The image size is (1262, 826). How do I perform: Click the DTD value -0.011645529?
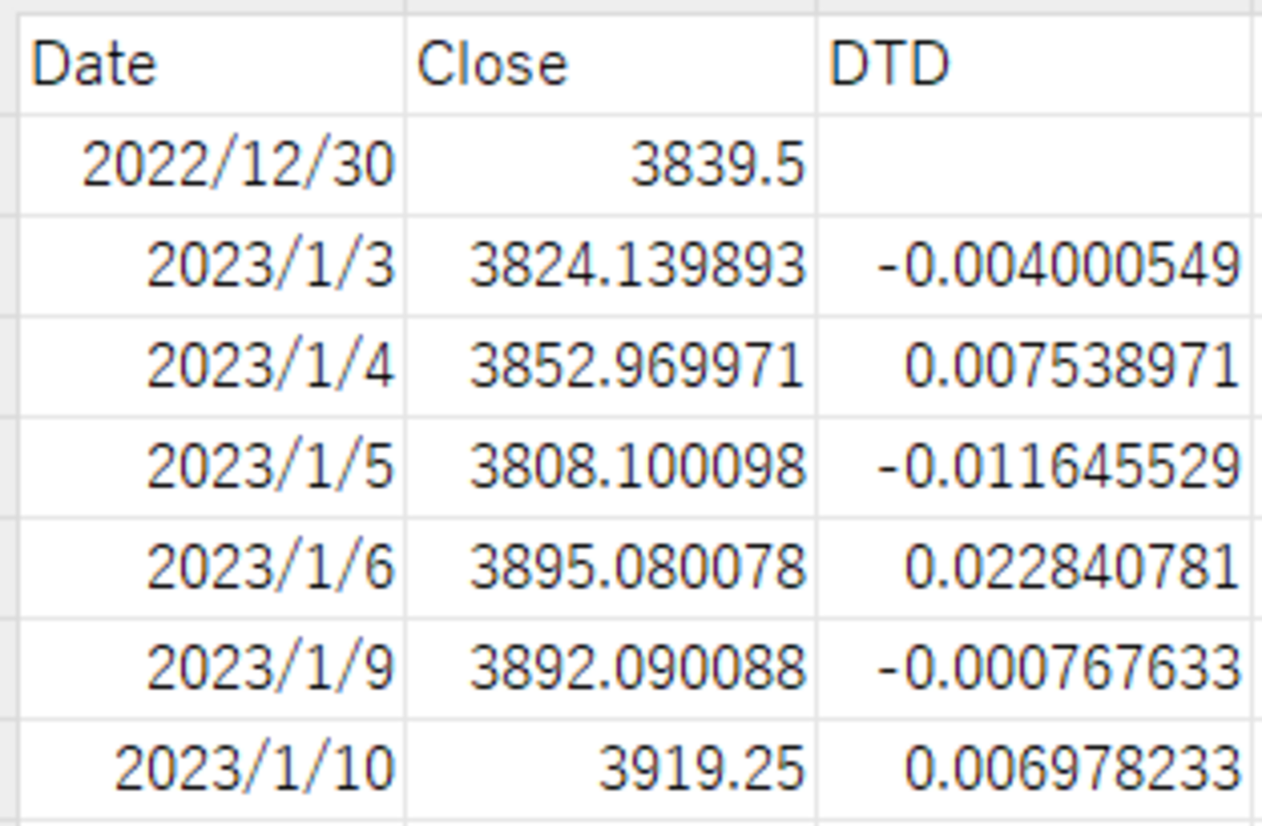tap(1034, 468)
